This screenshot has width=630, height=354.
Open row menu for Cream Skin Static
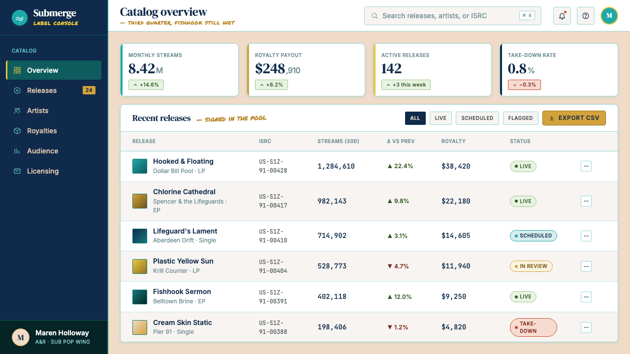[586, 327]
